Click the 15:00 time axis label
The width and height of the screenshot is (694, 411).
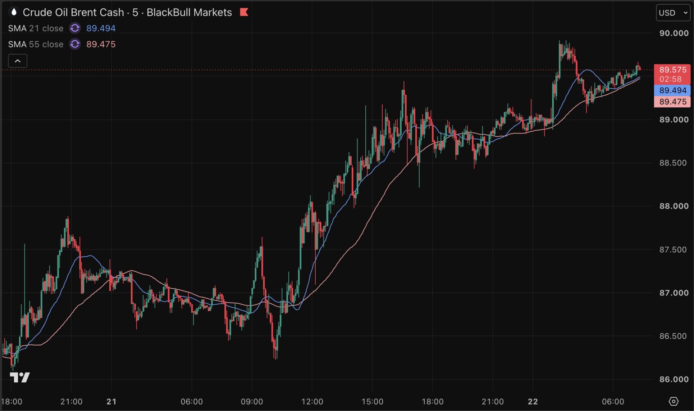coord(372,401)
